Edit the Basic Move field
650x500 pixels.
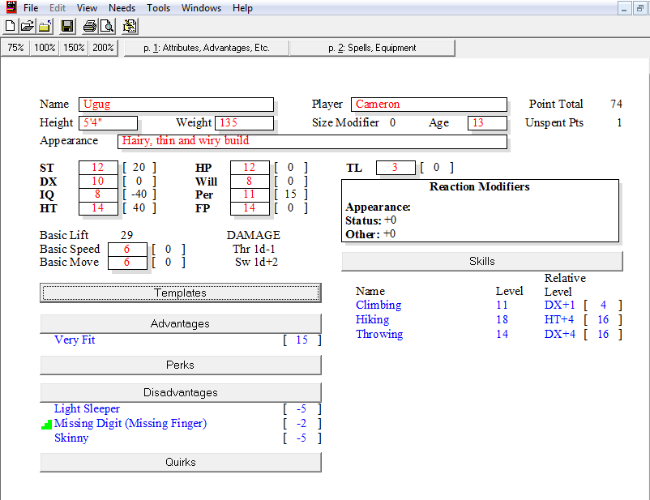128,263
